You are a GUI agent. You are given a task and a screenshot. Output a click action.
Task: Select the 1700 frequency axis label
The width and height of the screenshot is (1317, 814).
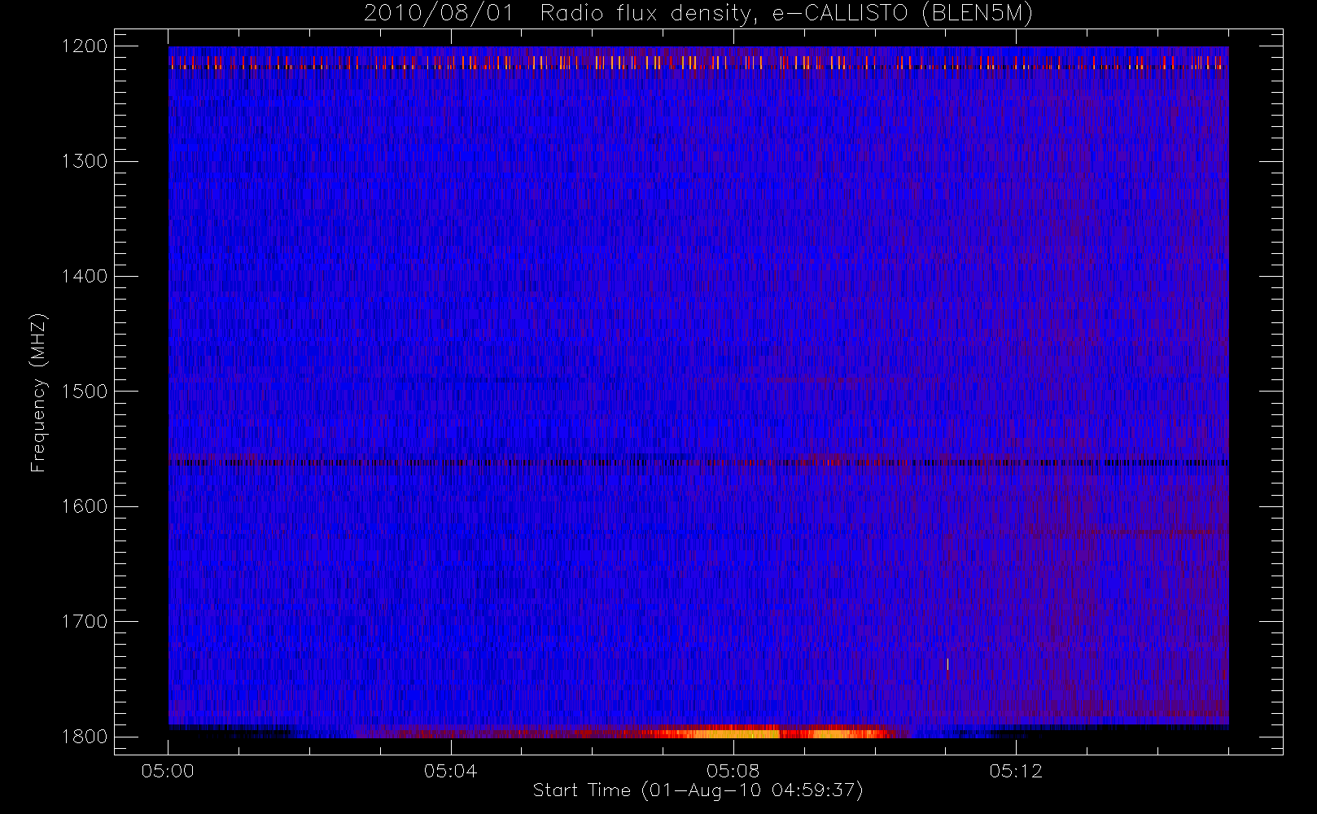tap(85, 621)
